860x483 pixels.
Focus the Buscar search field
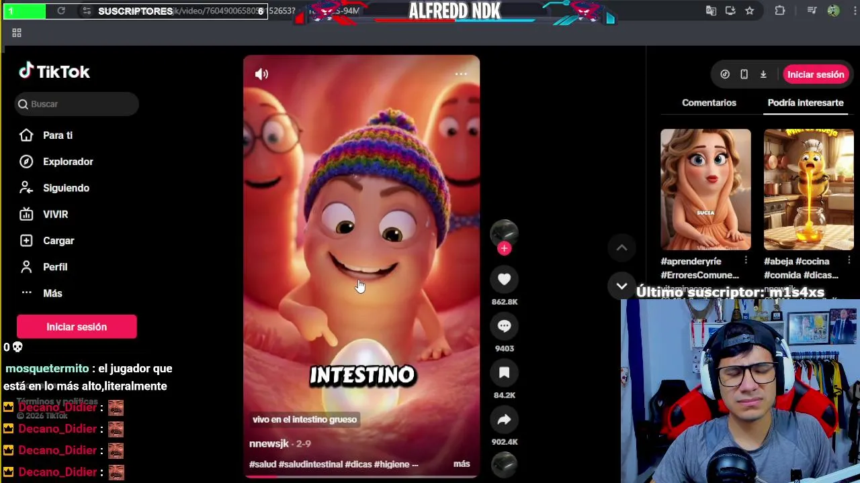point(77,104)
